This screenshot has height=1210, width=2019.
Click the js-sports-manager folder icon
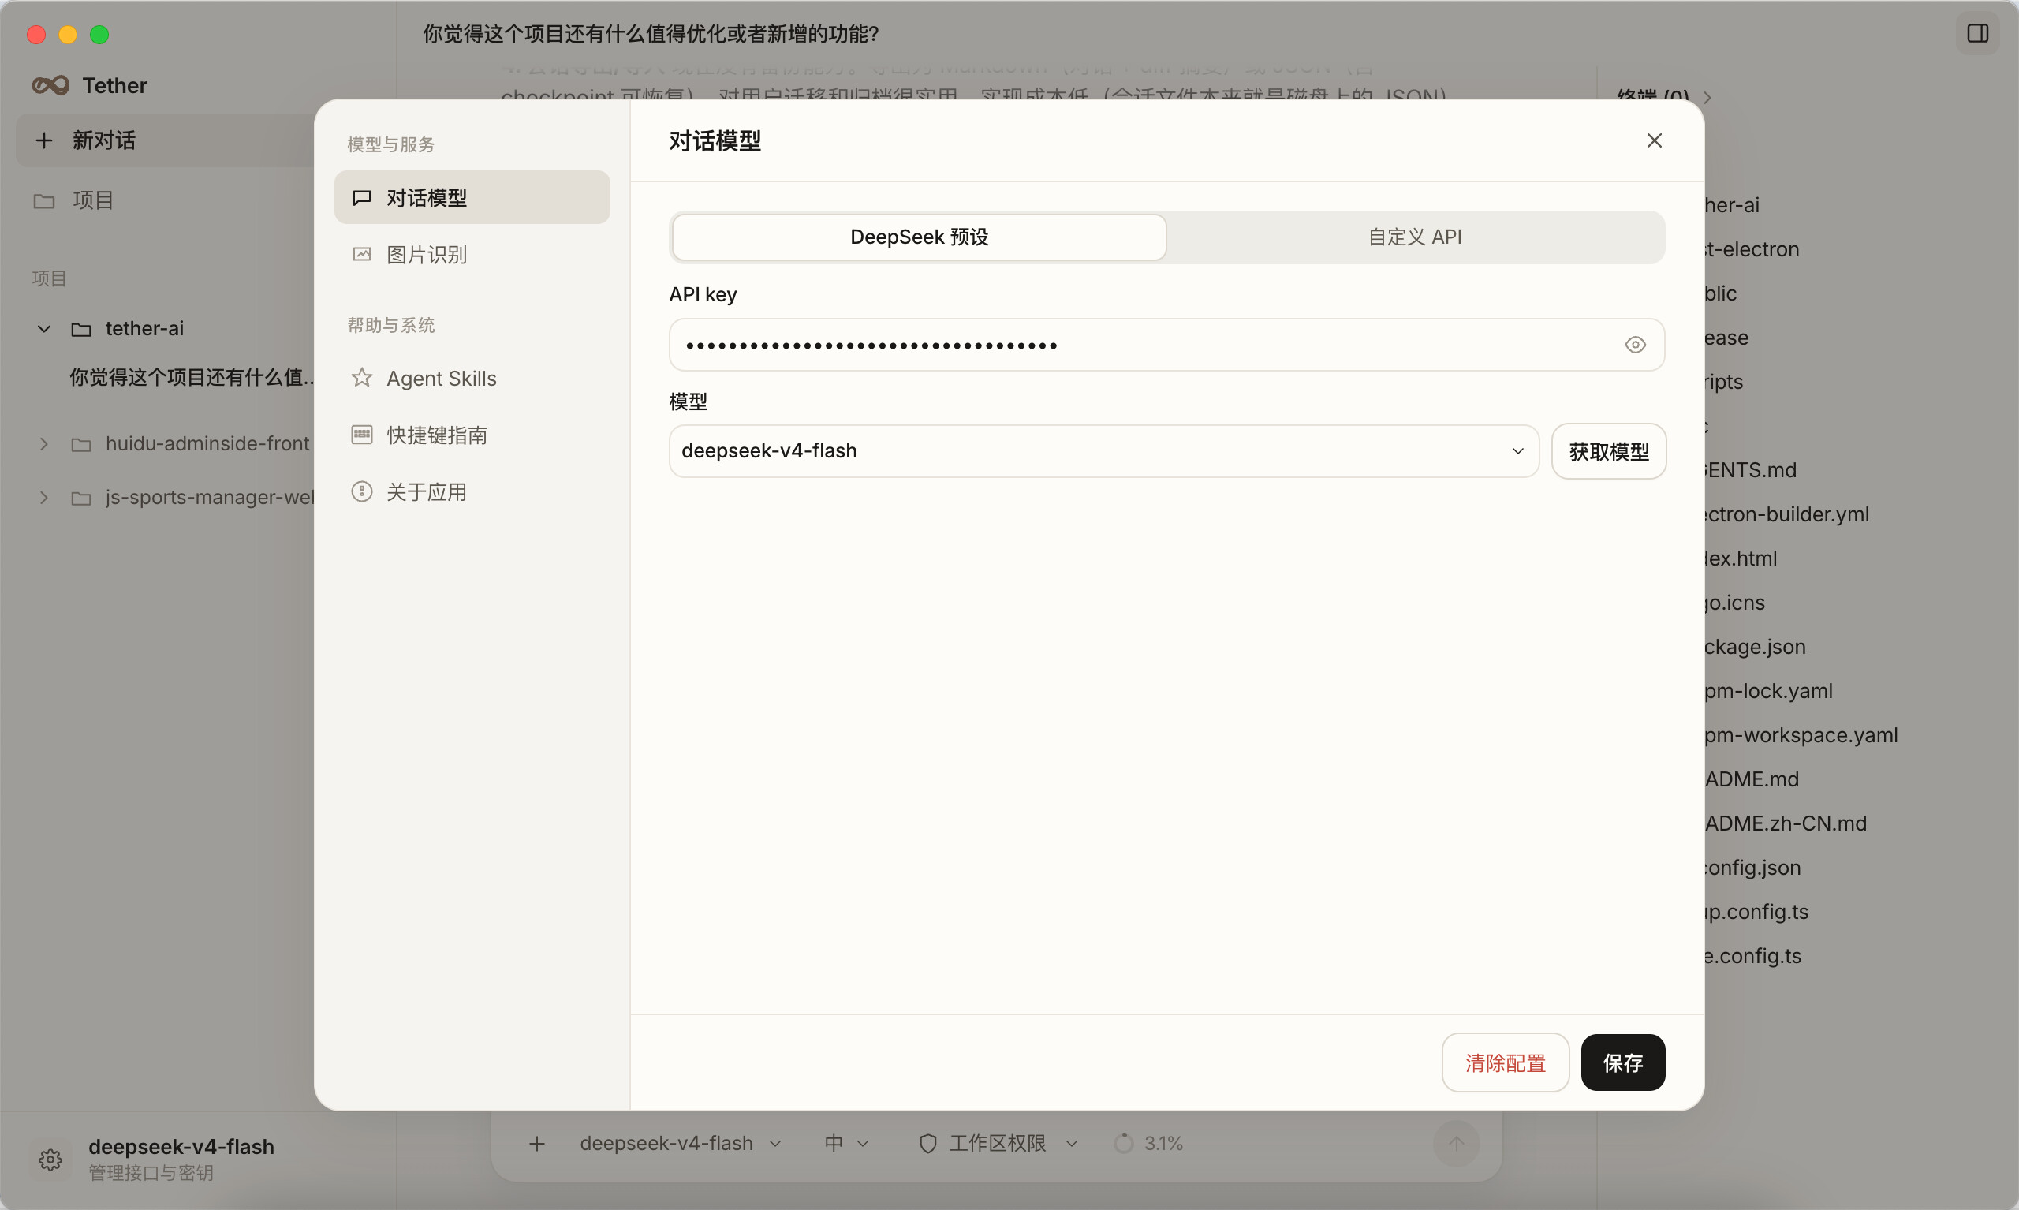click(80, 499)
